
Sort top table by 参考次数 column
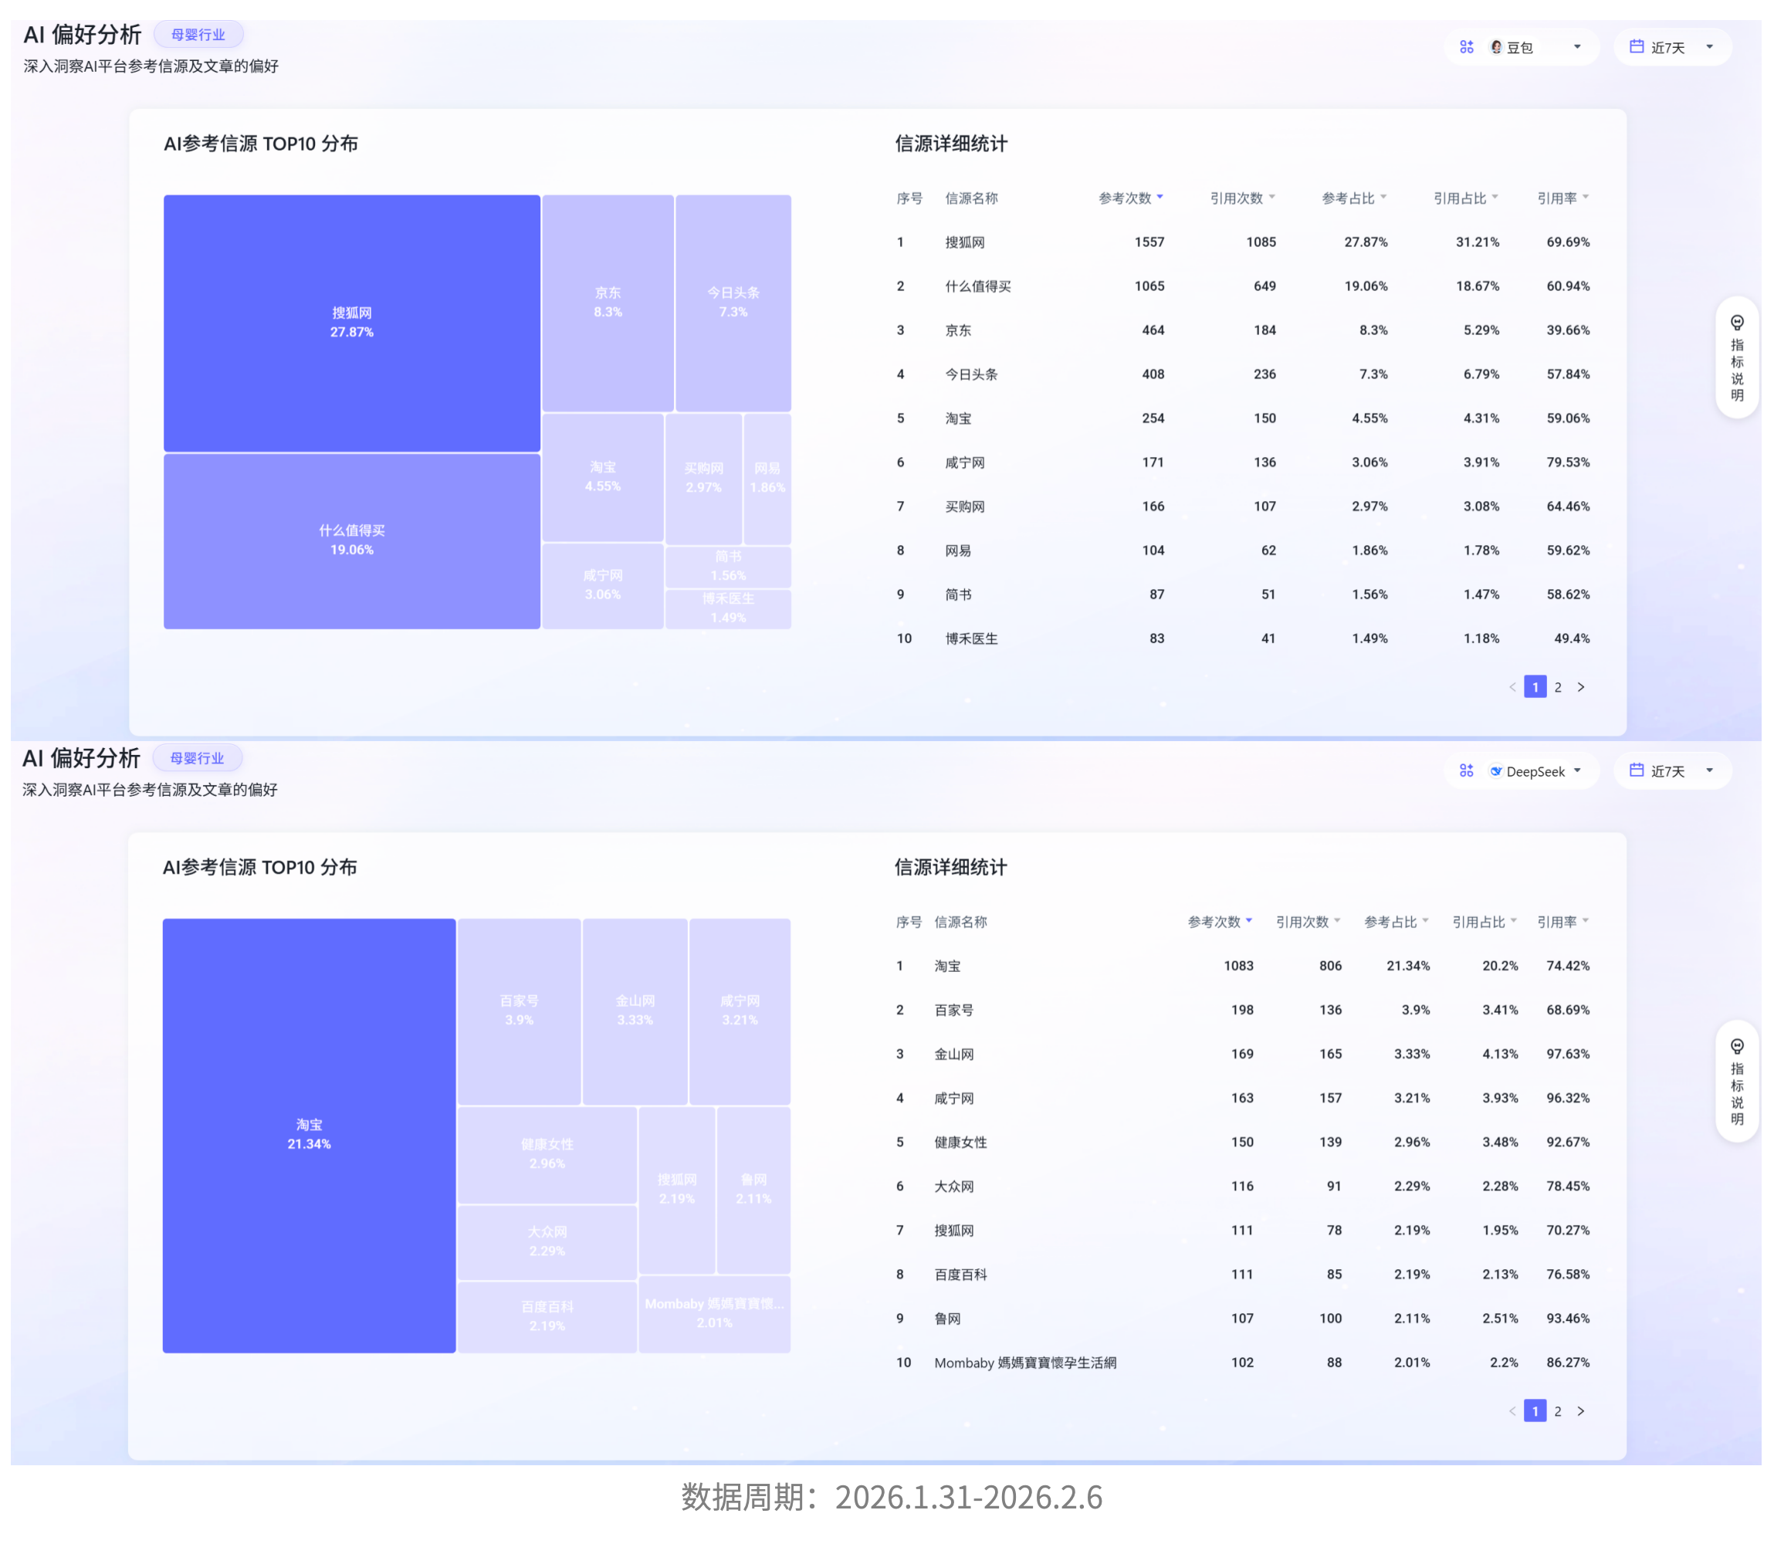pos(1129,198)
